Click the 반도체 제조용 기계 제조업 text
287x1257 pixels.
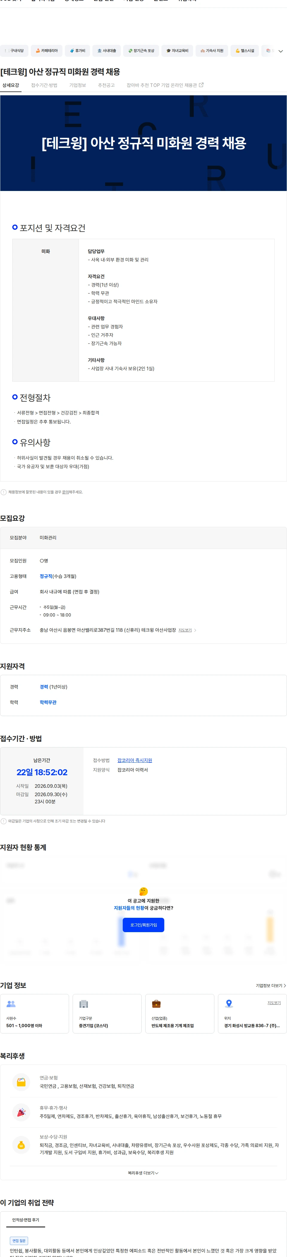172,1026
